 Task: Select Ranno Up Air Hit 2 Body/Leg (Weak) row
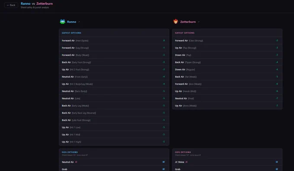point(114,84)
